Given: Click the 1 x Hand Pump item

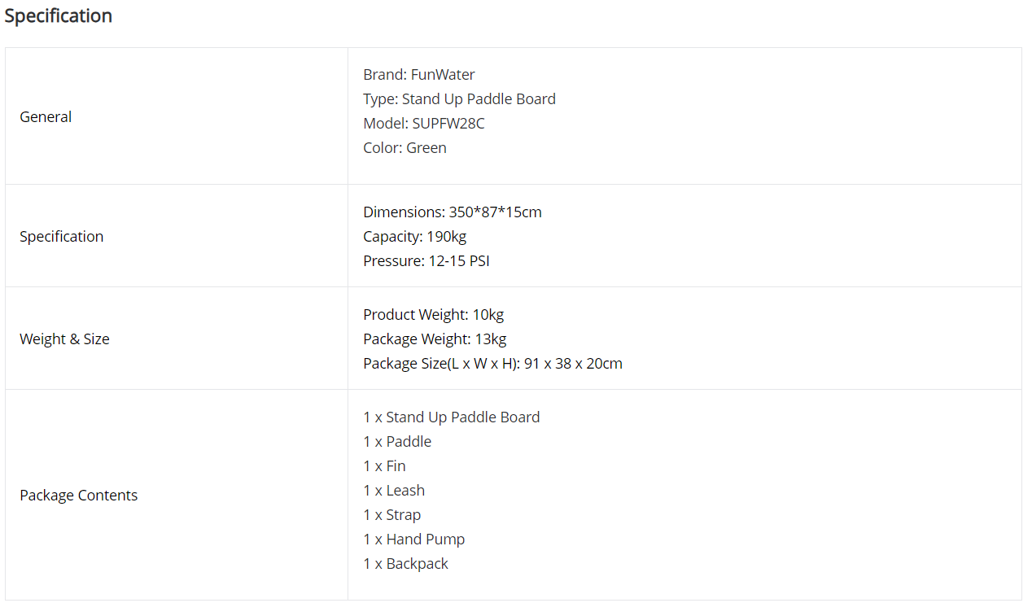Looking at the screenshot, I should [x=414, y=539].
